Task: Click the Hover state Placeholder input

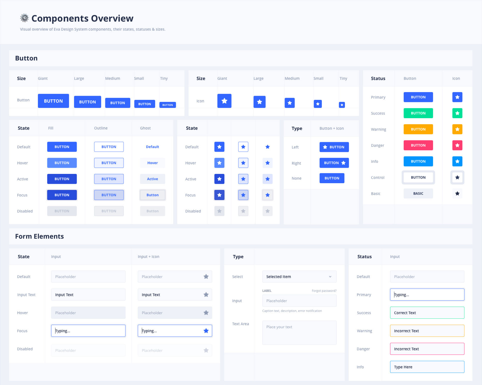Action: [x=88, y=313]
